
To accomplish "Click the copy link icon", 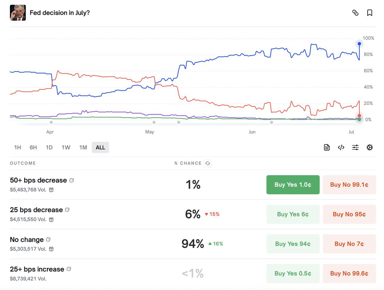I will pyautogui.click(x=355, y=13).
